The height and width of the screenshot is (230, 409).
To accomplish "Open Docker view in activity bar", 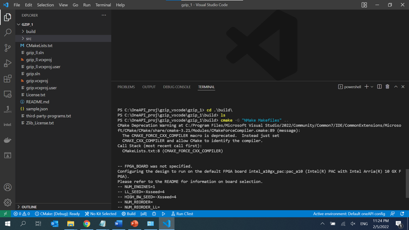I will [x=7, y=140].
